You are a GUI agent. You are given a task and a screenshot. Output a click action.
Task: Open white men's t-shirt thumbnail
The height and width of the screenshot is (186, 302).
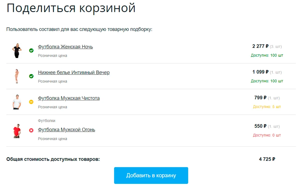tap(17, 102)
